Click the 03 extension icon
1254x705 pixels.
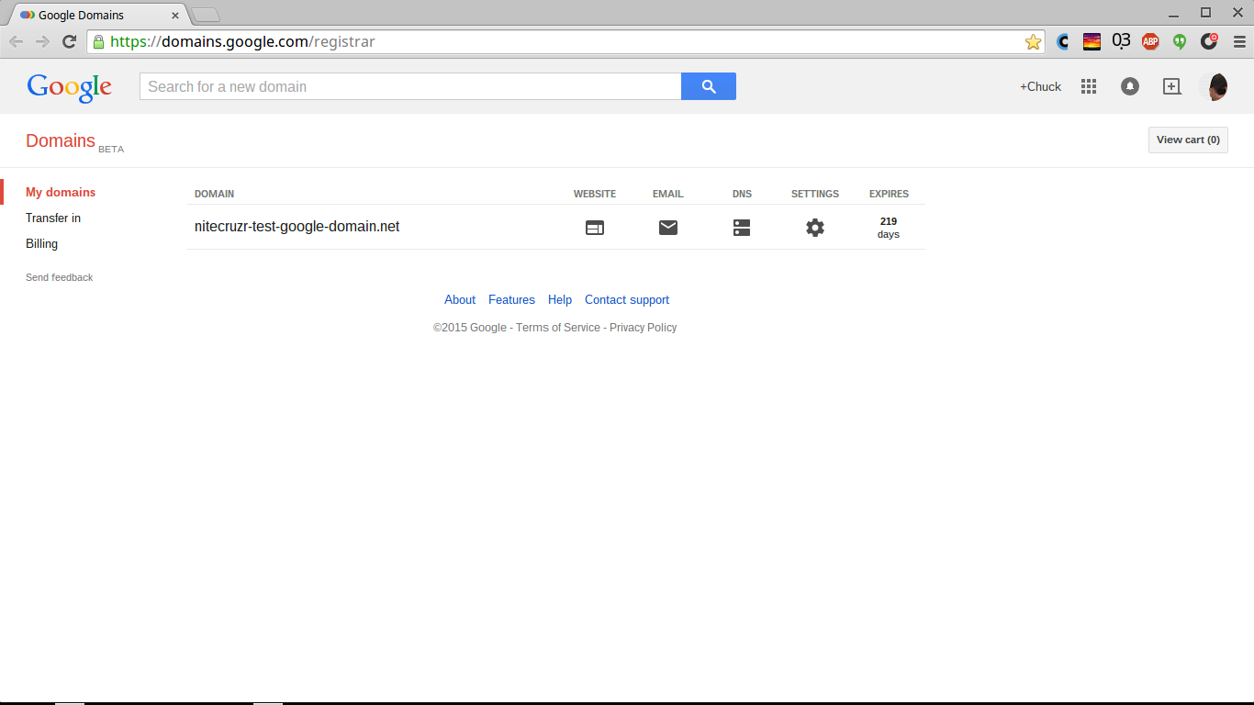[x=1121, y=41]
